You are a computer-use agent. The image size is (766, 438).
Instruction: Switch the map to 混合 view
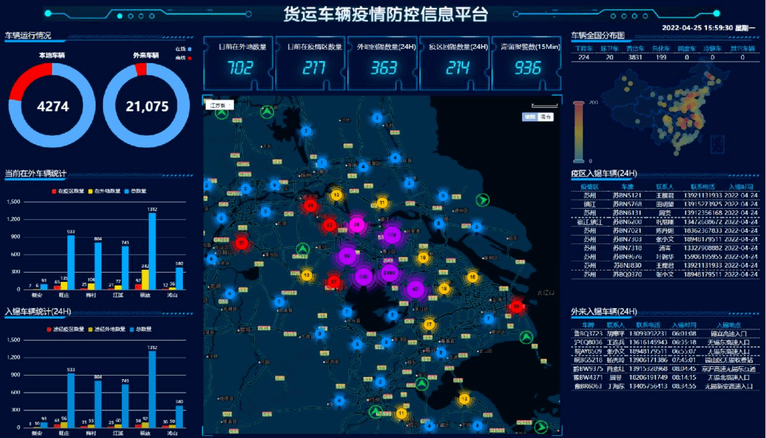click(x=545, y=116)
